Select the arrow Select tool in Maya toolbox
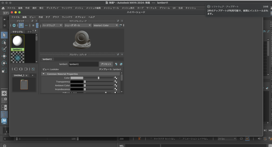This screenshot has width=272, height=147. (x=4, y=35)
